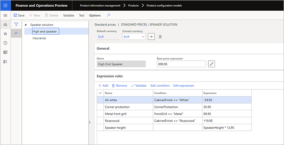Open the Products breadcrumb

pyautogui.click(x=133, y=6)
